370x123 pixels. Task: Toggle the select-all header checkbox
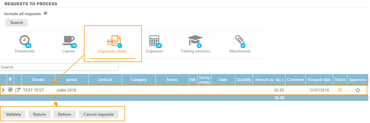10,79
